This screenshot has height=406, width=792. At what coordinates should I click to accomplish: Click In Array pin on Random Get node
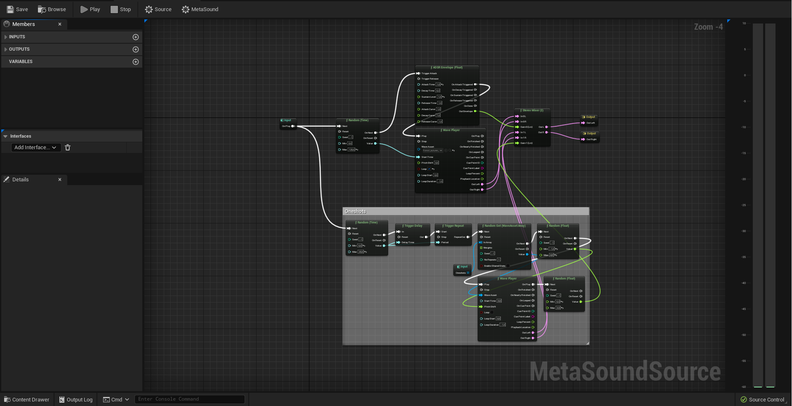point(481,242)
